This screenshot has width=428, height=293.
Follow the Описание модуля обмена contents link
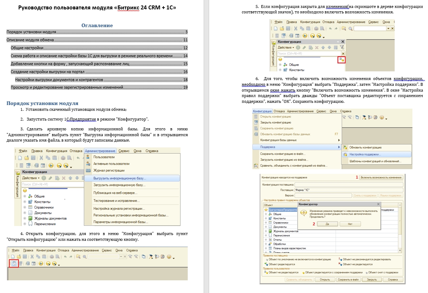97,40
